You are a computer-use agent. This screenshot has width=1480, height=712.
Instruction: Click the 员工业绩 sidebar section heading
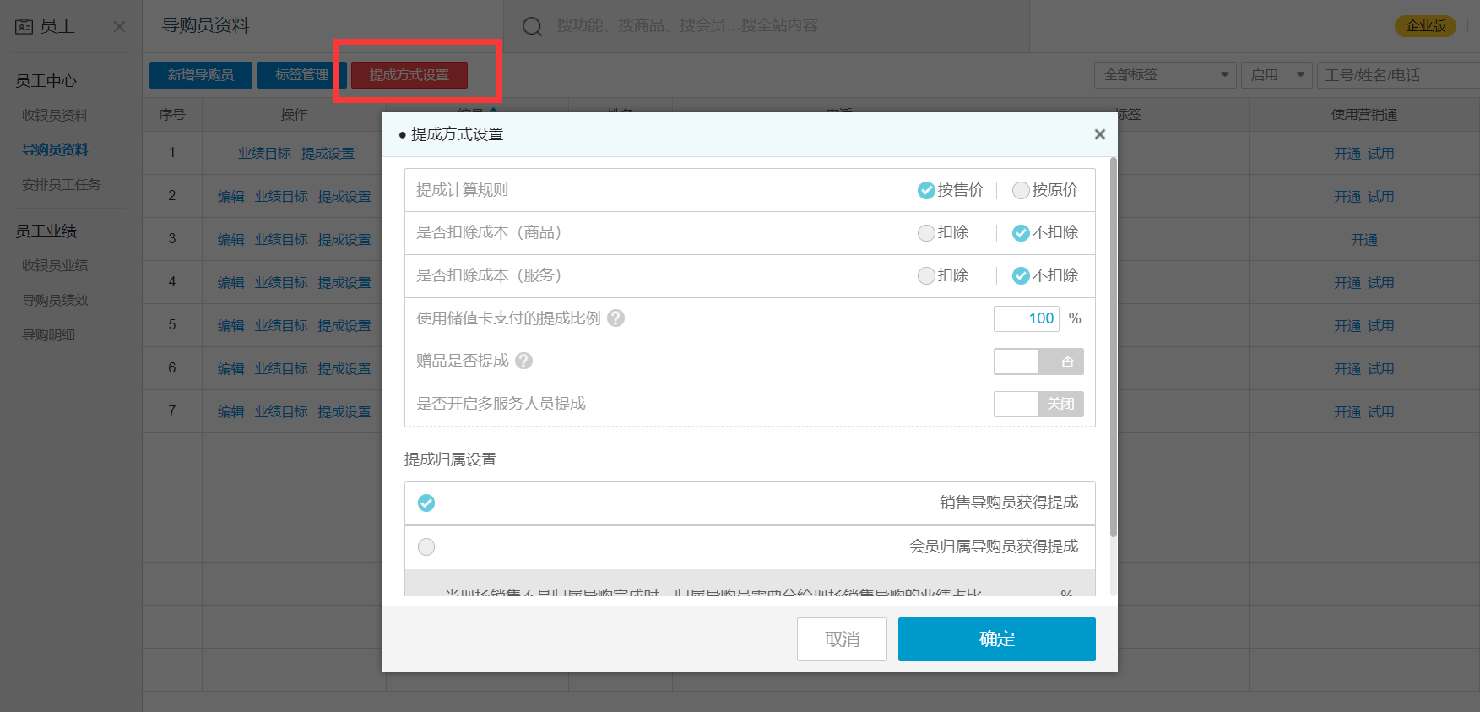coord(46,231)
